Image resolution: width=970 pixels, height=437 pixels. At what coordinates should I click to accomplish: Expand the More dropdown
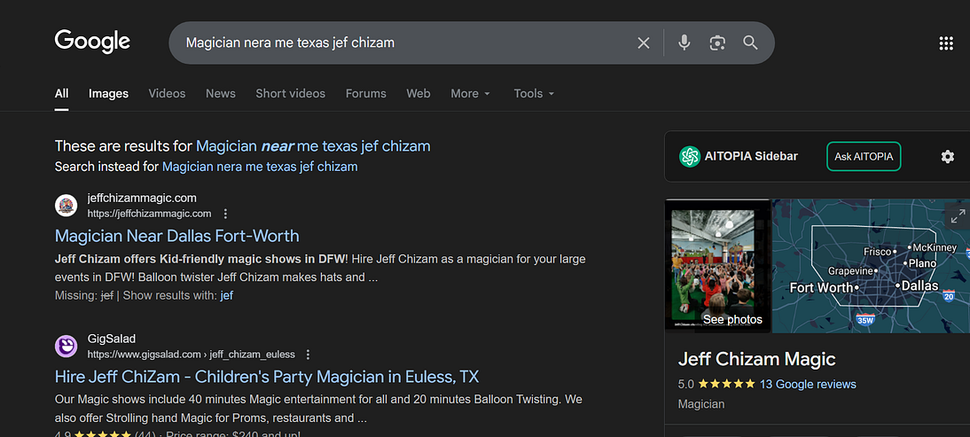point(470,93)
